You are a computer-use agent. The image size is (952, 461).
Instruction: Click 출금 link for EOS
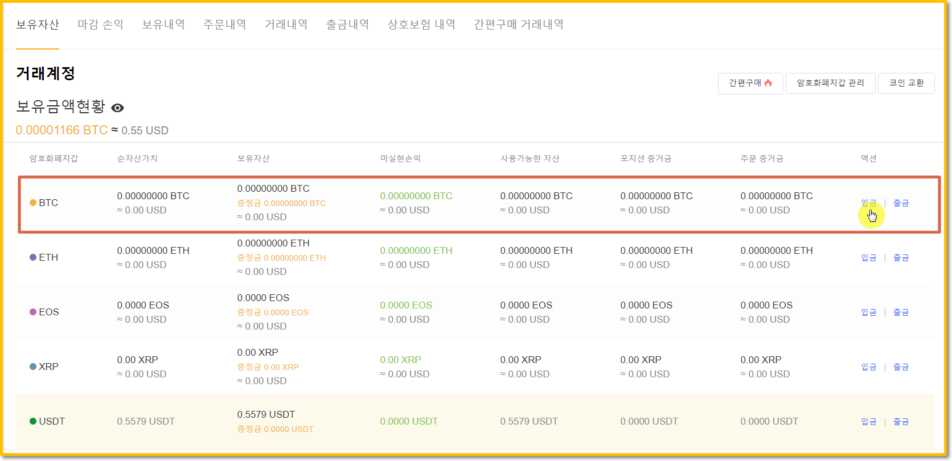tap(901, 312)
